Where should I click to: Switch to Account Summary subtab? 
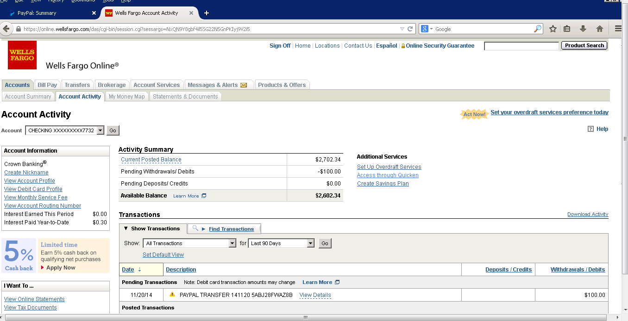point(28,97)
